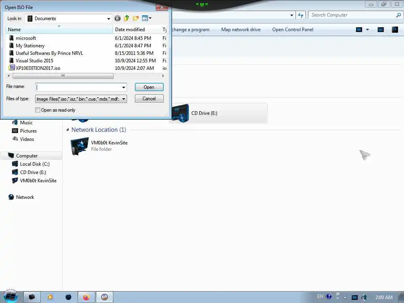Click the 10/9/2024 2:07 AM date cell
The height and width of the screenshot is (303, 404).
(x=134, y=68)
